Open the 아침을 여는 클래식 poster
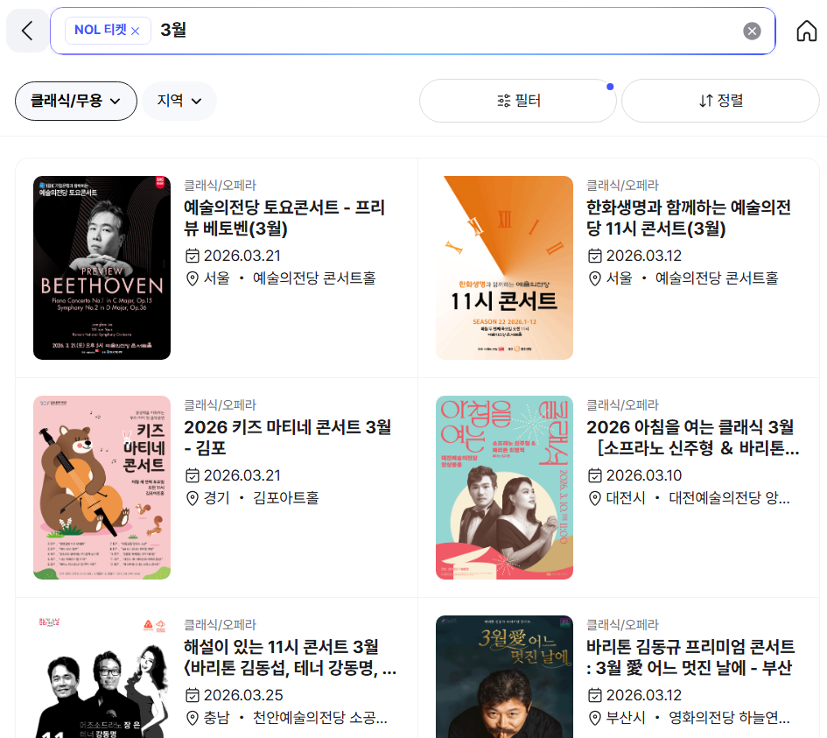Screen dimensions: 827x738 tap(504, 488)
